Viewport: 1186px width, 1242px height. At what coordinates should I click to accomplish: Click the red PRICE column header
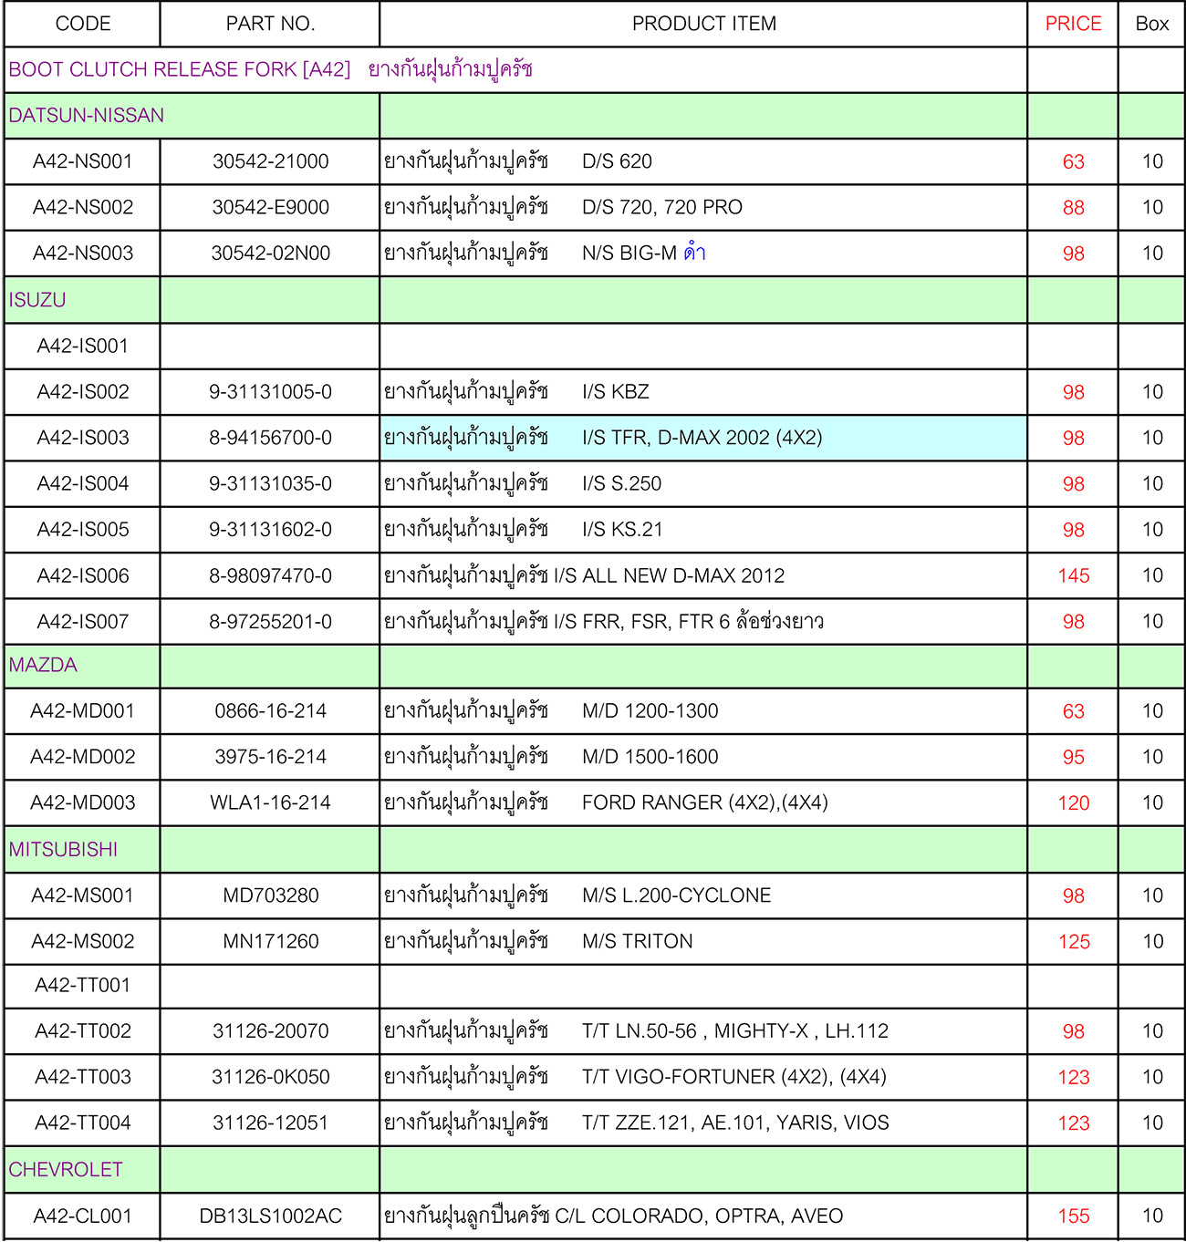coord(1073,24)
